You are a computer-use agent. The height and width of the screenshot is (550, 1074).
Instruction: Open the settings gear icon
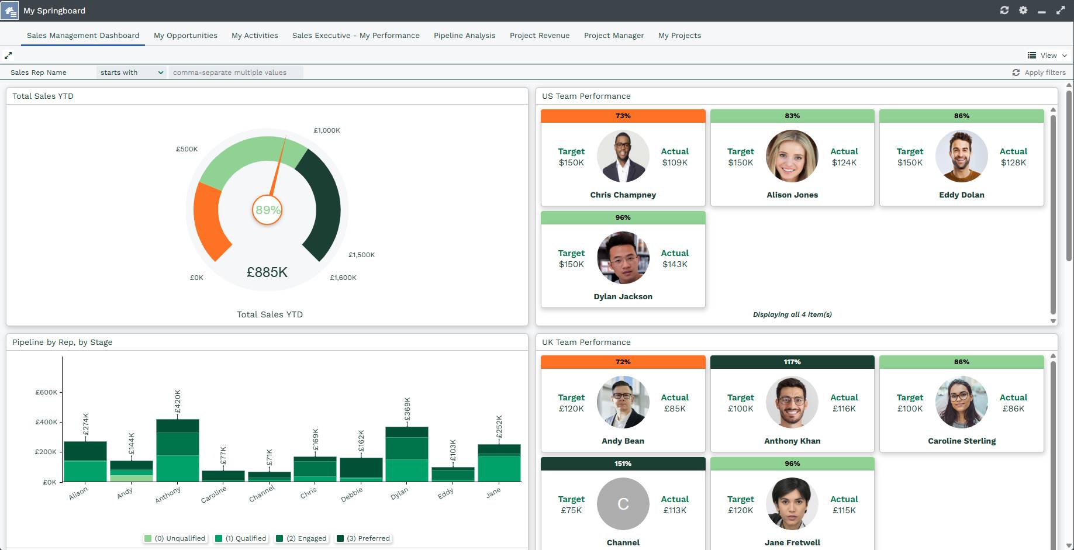(1023, 11)
